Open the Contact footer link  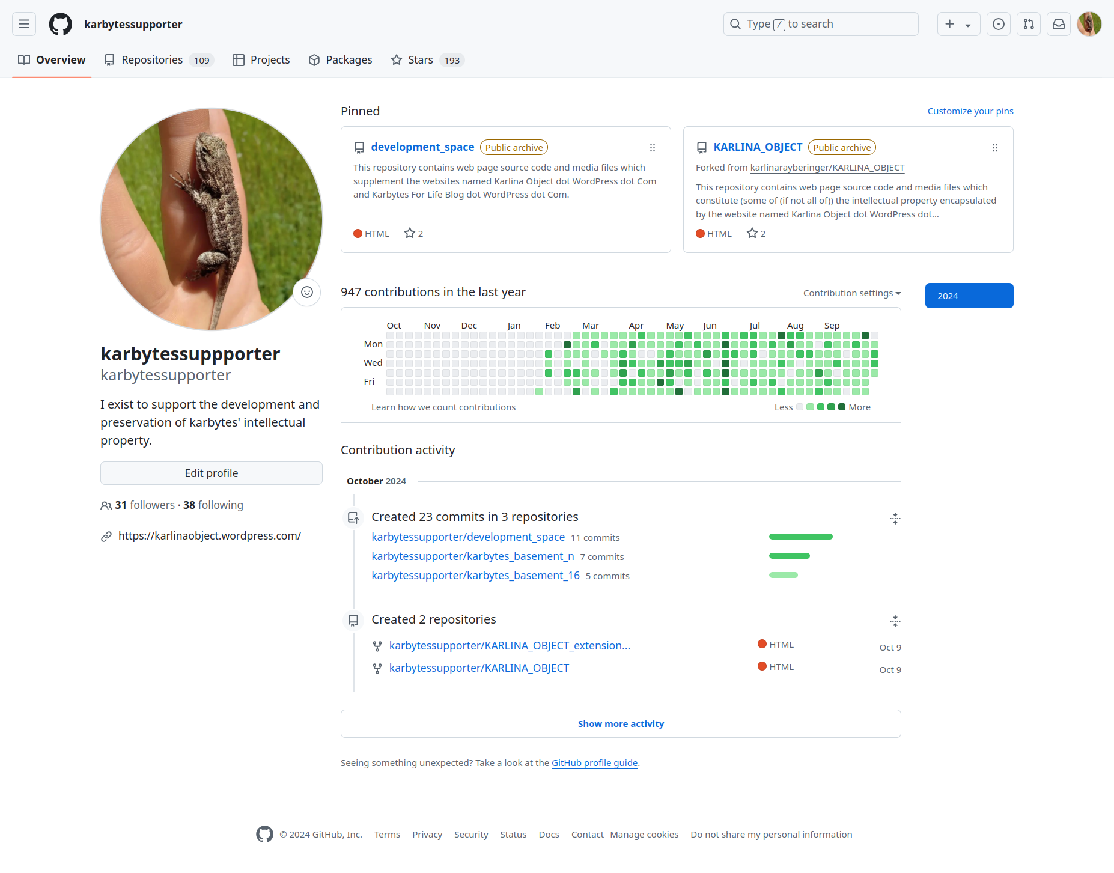point(587,835)
